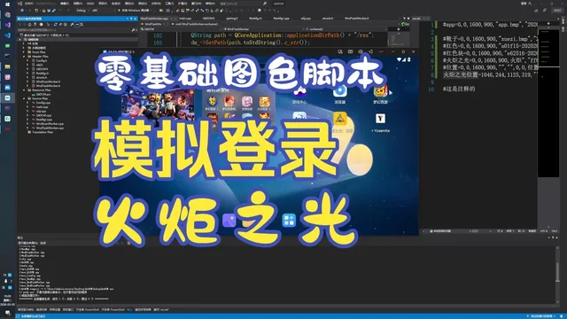The height and width of the screenshot is (319, 567).
Task: Select main.cpp in Solution Explorer
Action: pyautogui.click(x=42, y=107)
